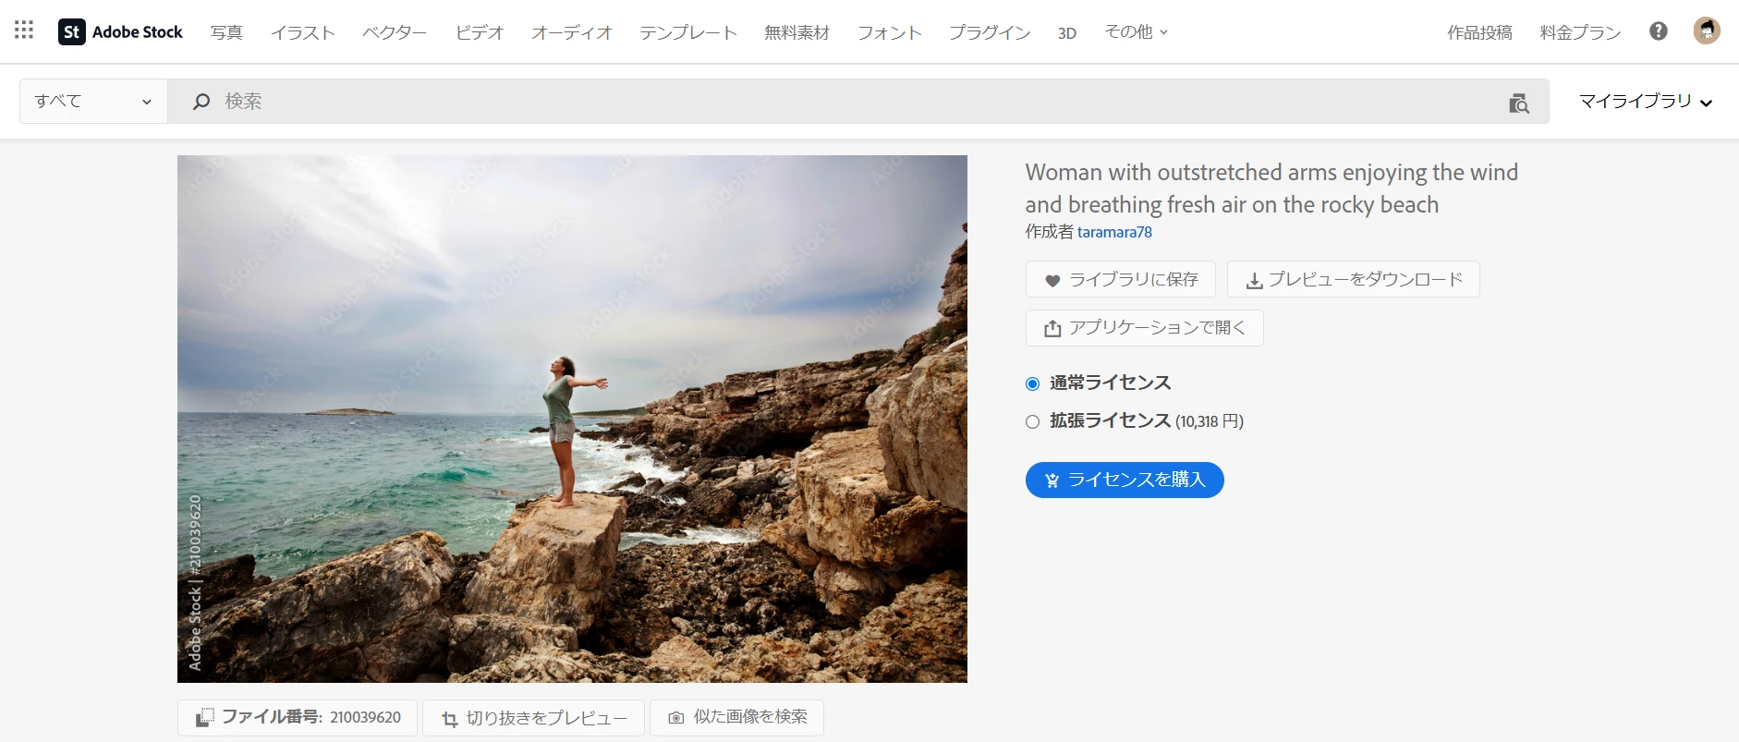The image size is (1739, 742).
Task: Click the magnifying glass search icon
Action: click(201, 101)
